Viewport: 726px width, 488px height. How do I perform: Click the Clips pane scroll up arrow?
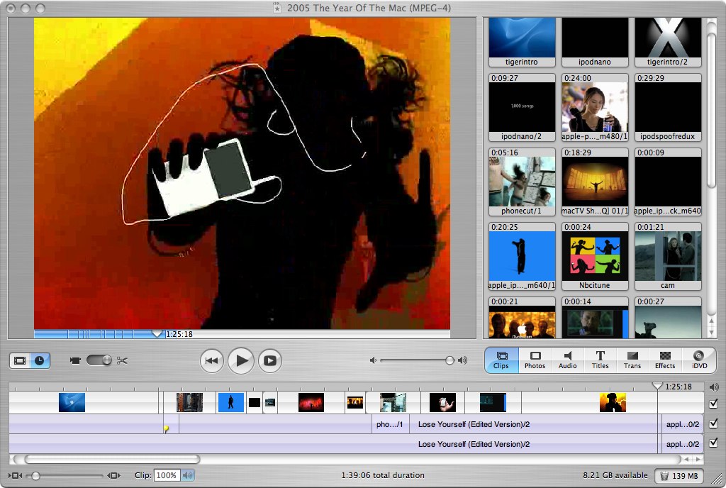(711, 320)
